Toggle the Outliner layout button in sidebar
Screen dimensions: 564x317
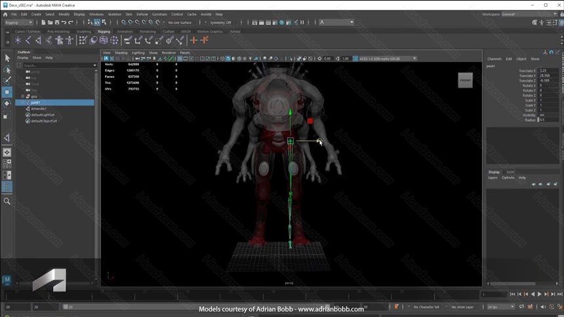(x=7, y=187)
